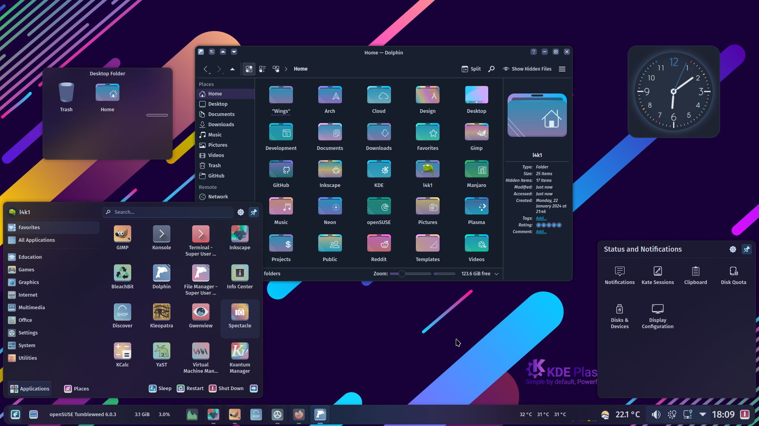The width and height of the screenshot is (759, 426).
Task: Switch to the Places tab in launcher
Action: point(77,389)
